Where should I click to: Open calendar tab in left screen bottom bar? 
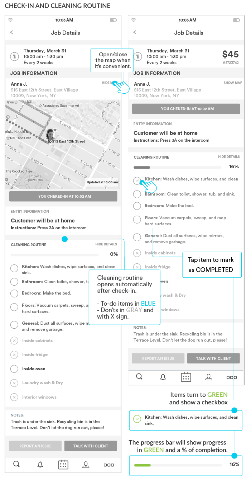(x=63, y=464)
